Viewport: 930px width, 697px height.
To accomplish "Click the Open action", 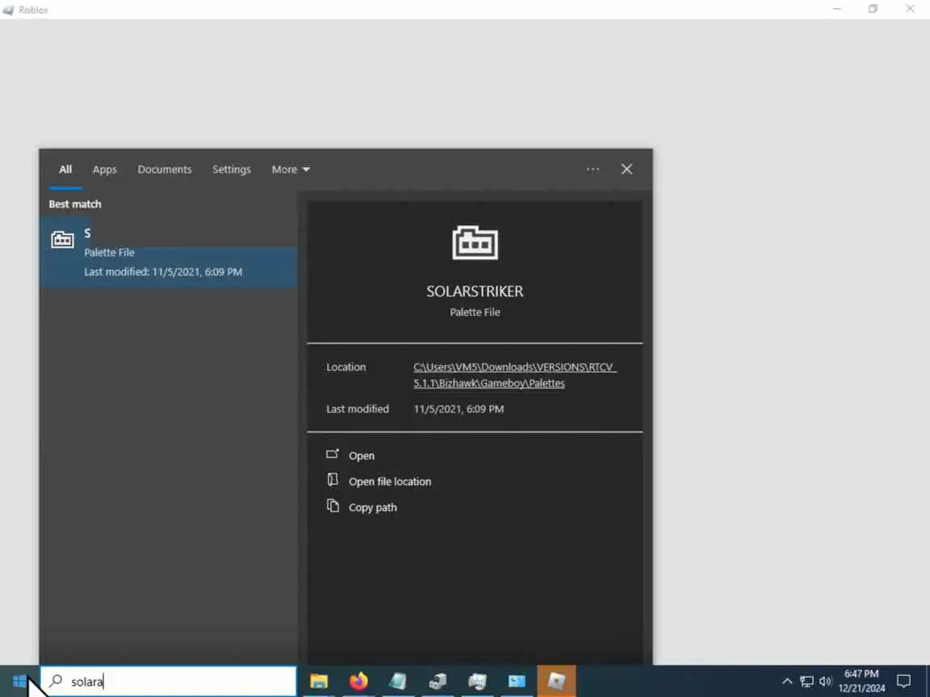I will (361, 456).
